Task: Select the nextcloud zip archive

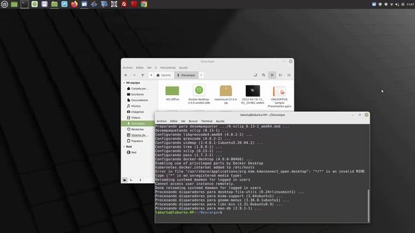Action: click(226, 94)
